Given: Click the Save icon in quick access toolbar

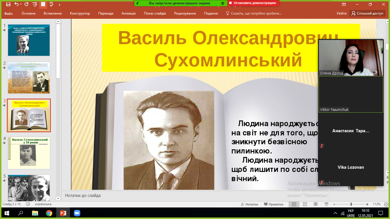Looking at the screenshot, I should pyautogui.click(x=8, y=4).
